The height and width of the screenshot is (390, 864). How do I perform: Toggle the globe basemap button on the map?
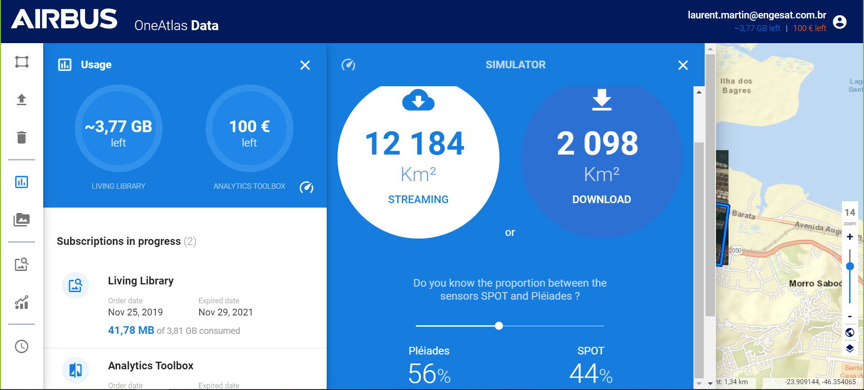[x=850, y=332]
